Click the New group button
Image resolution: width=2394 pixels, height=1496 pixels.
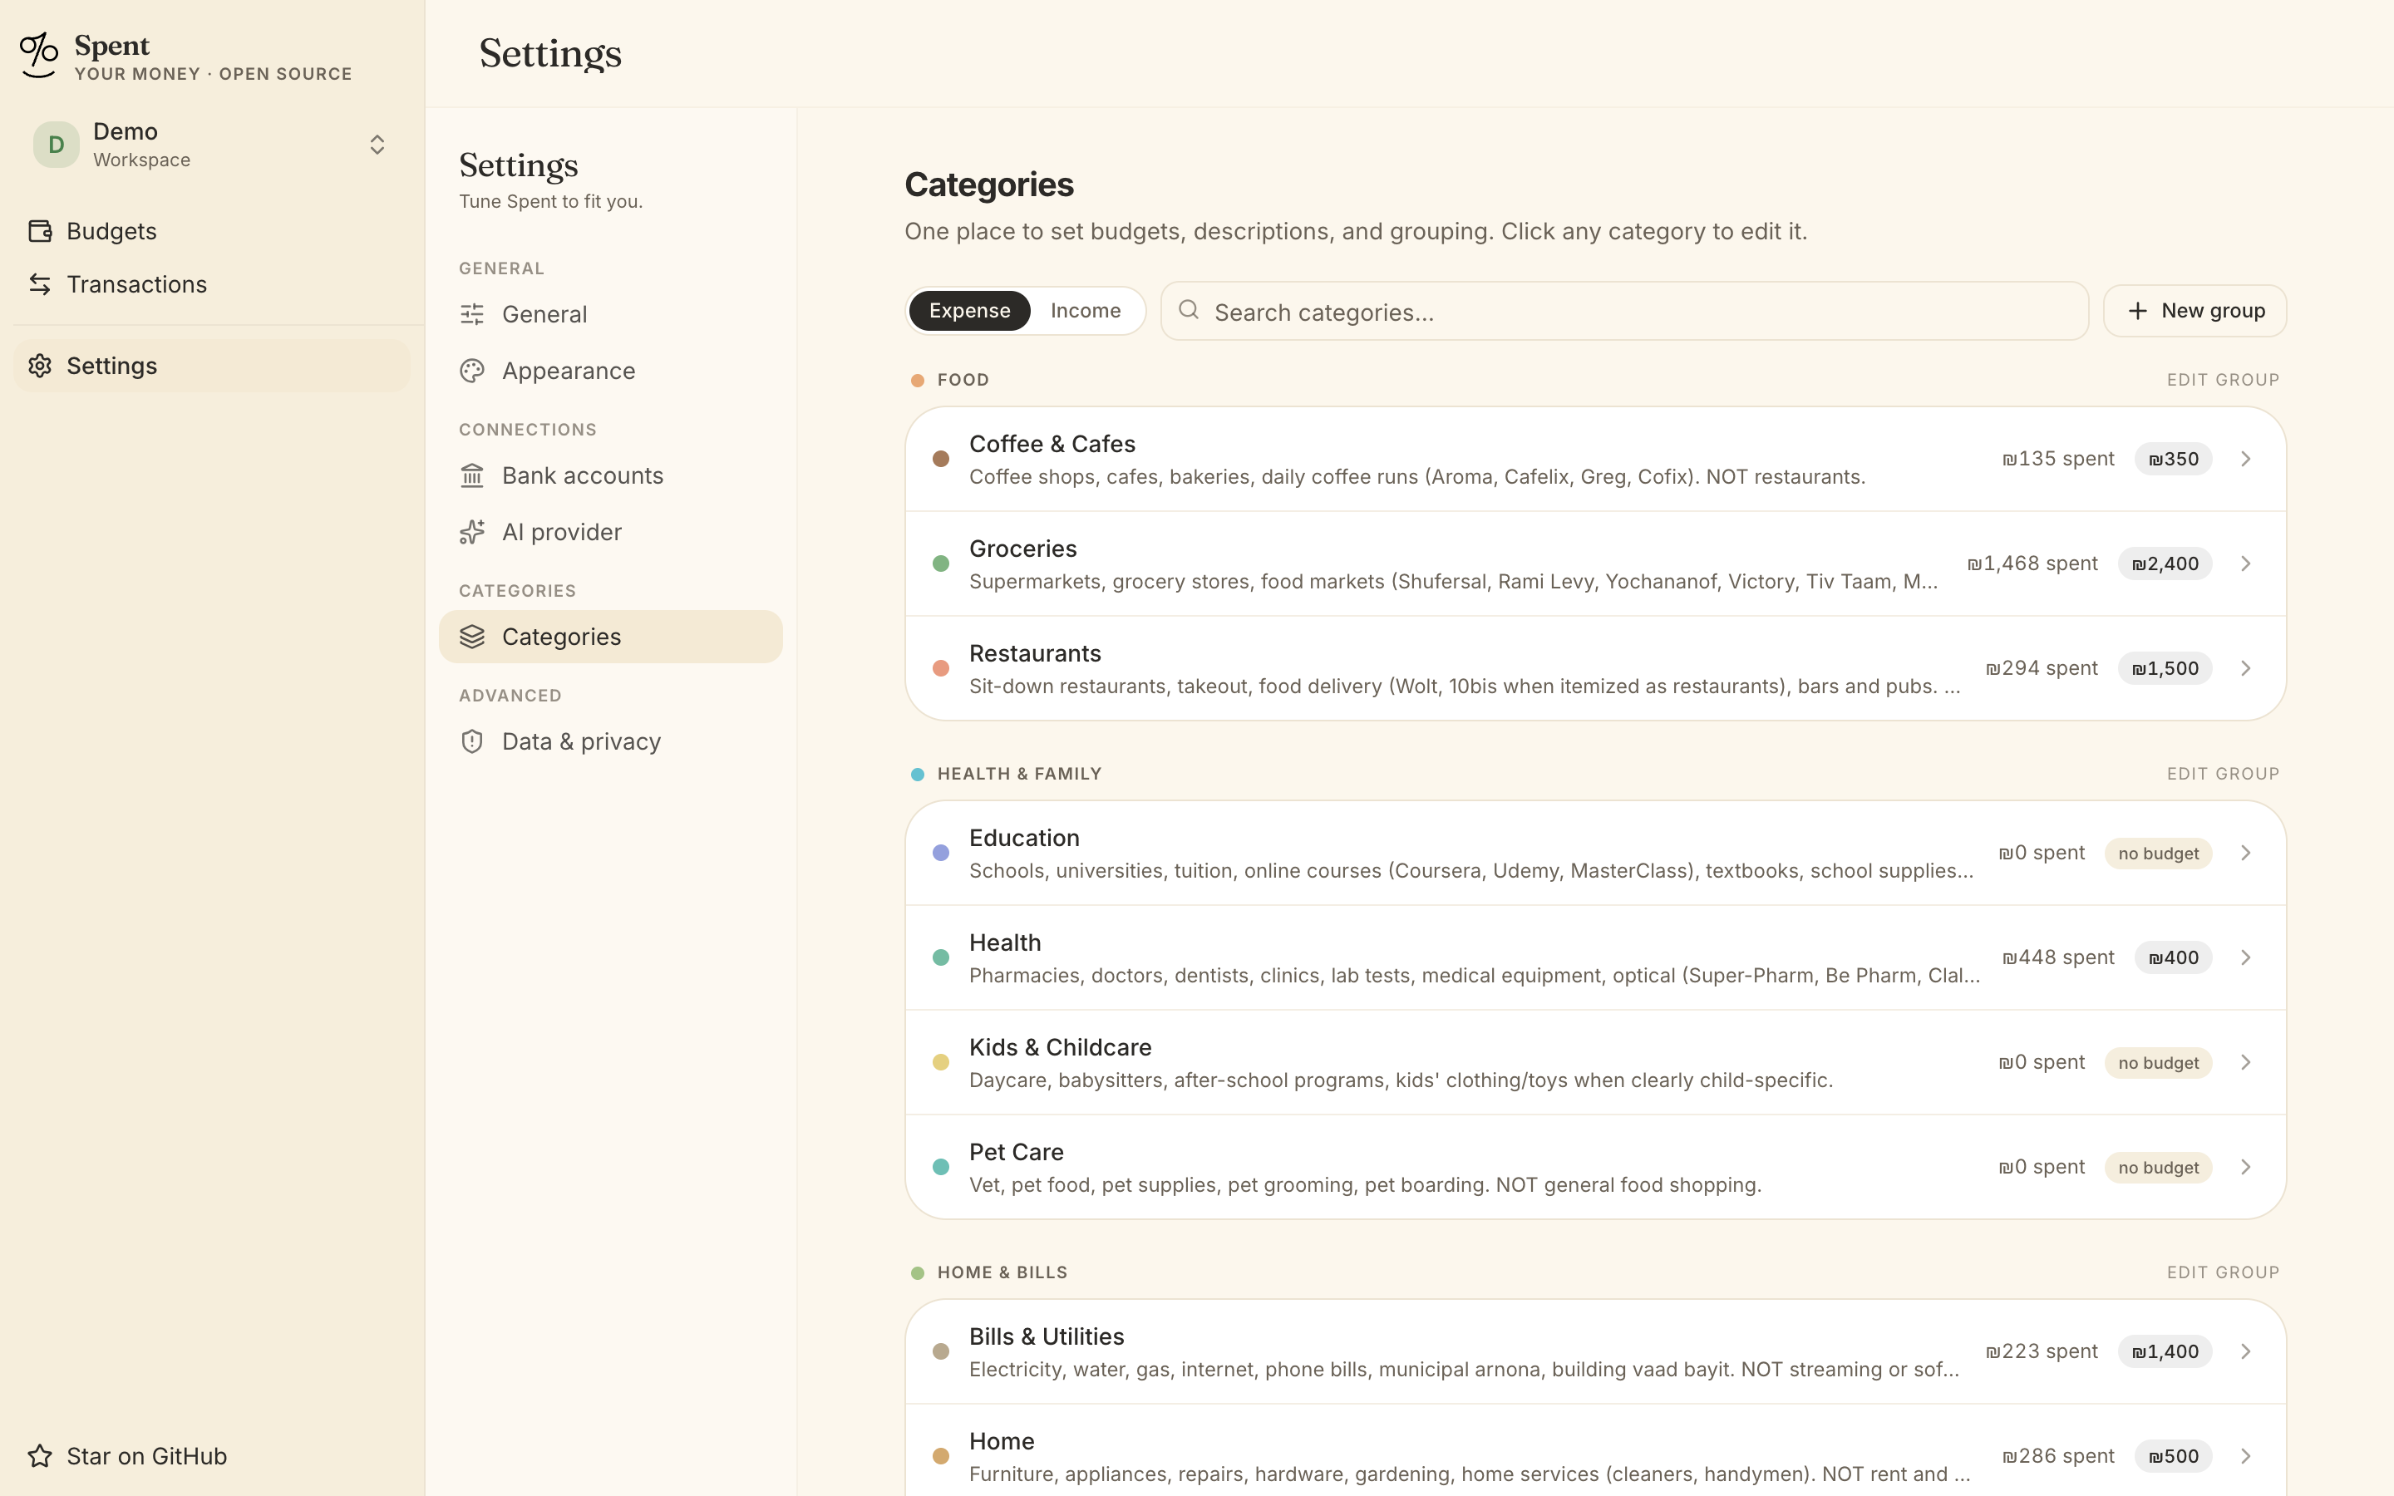point(2194,311)
